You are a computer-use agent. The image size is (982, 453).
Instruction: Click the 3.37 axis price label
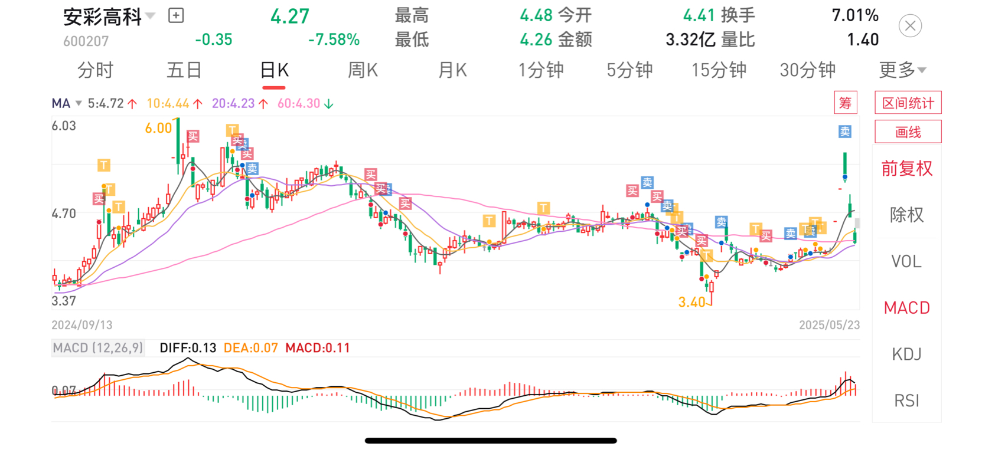click(64, 301)
